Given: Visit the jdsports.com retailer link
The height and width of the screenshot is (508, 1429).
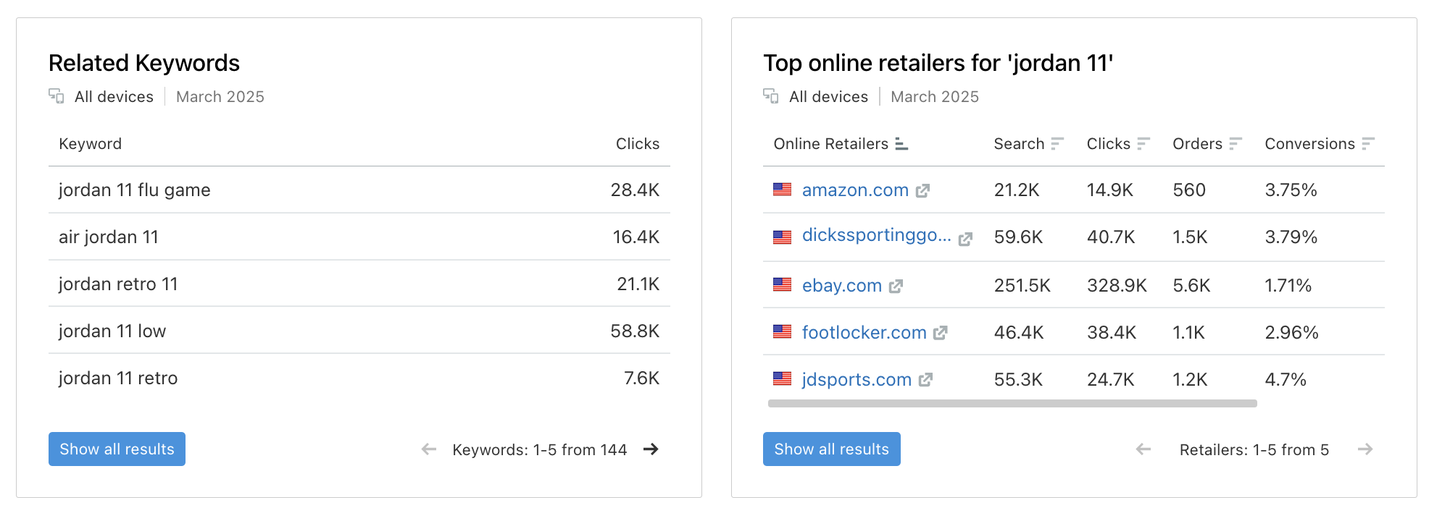Looking at the screenshot, I should [857, 378].
